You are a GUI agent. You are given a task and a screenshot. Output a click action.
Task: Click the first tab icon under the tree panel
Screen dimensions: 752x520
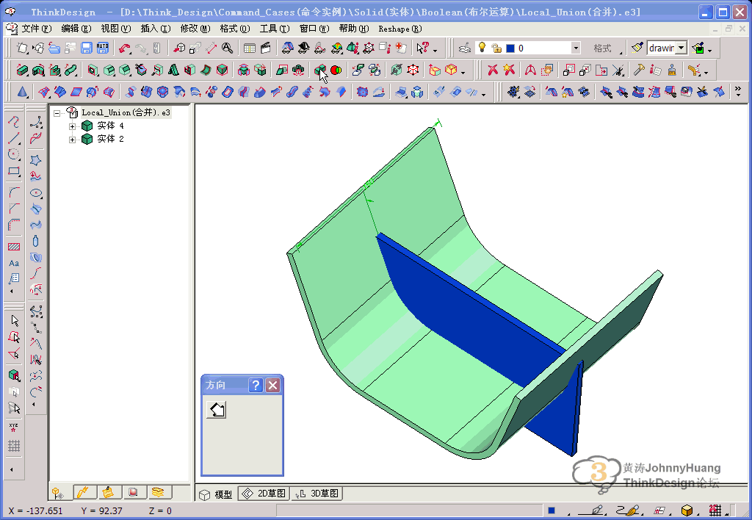click(59, 493)
